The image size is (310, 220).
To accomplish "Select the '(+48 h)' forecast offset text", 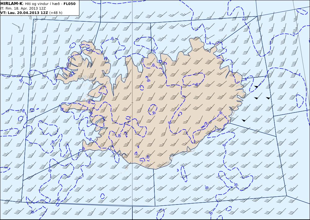I will [x=56, y=13].
